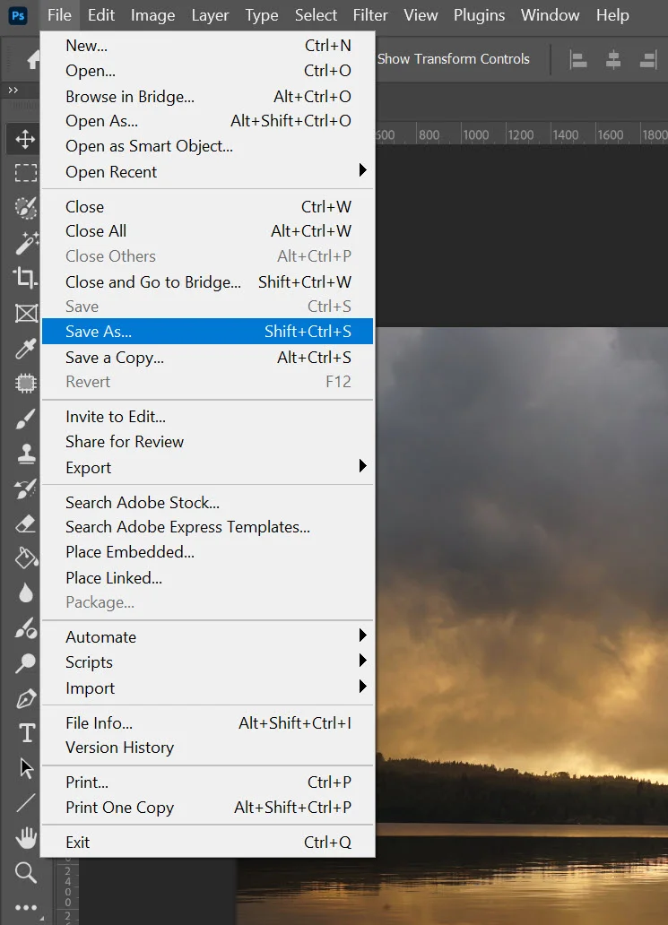Open the Help menu

click(x=612, y=15)
